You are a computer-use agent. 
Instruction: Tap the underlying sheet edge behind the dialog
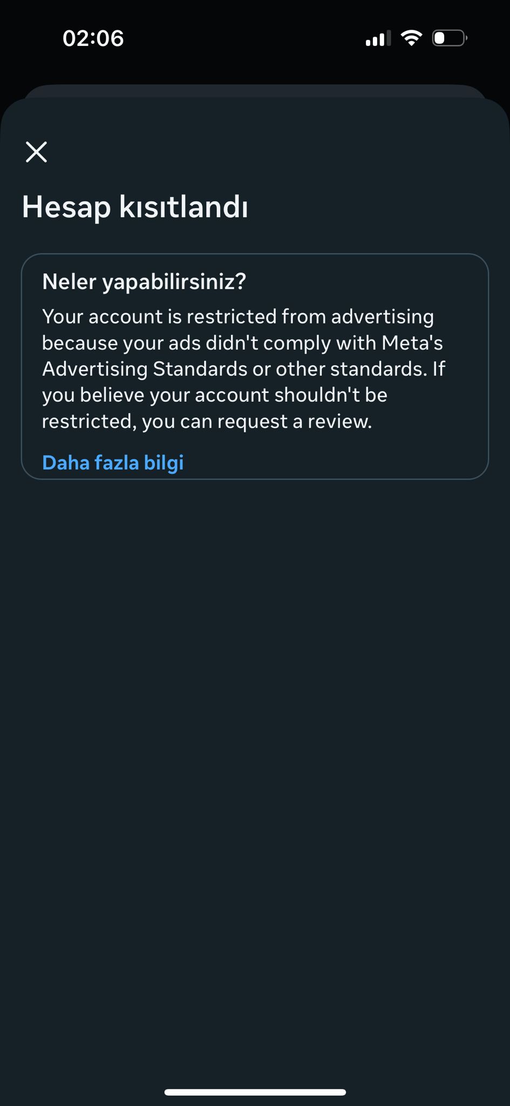(x=255, y=90)
